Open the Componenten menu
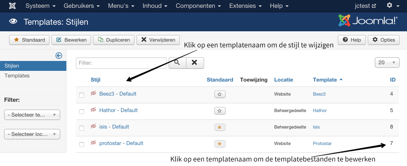This screenshot has height=166, width=407. [198, 6]
